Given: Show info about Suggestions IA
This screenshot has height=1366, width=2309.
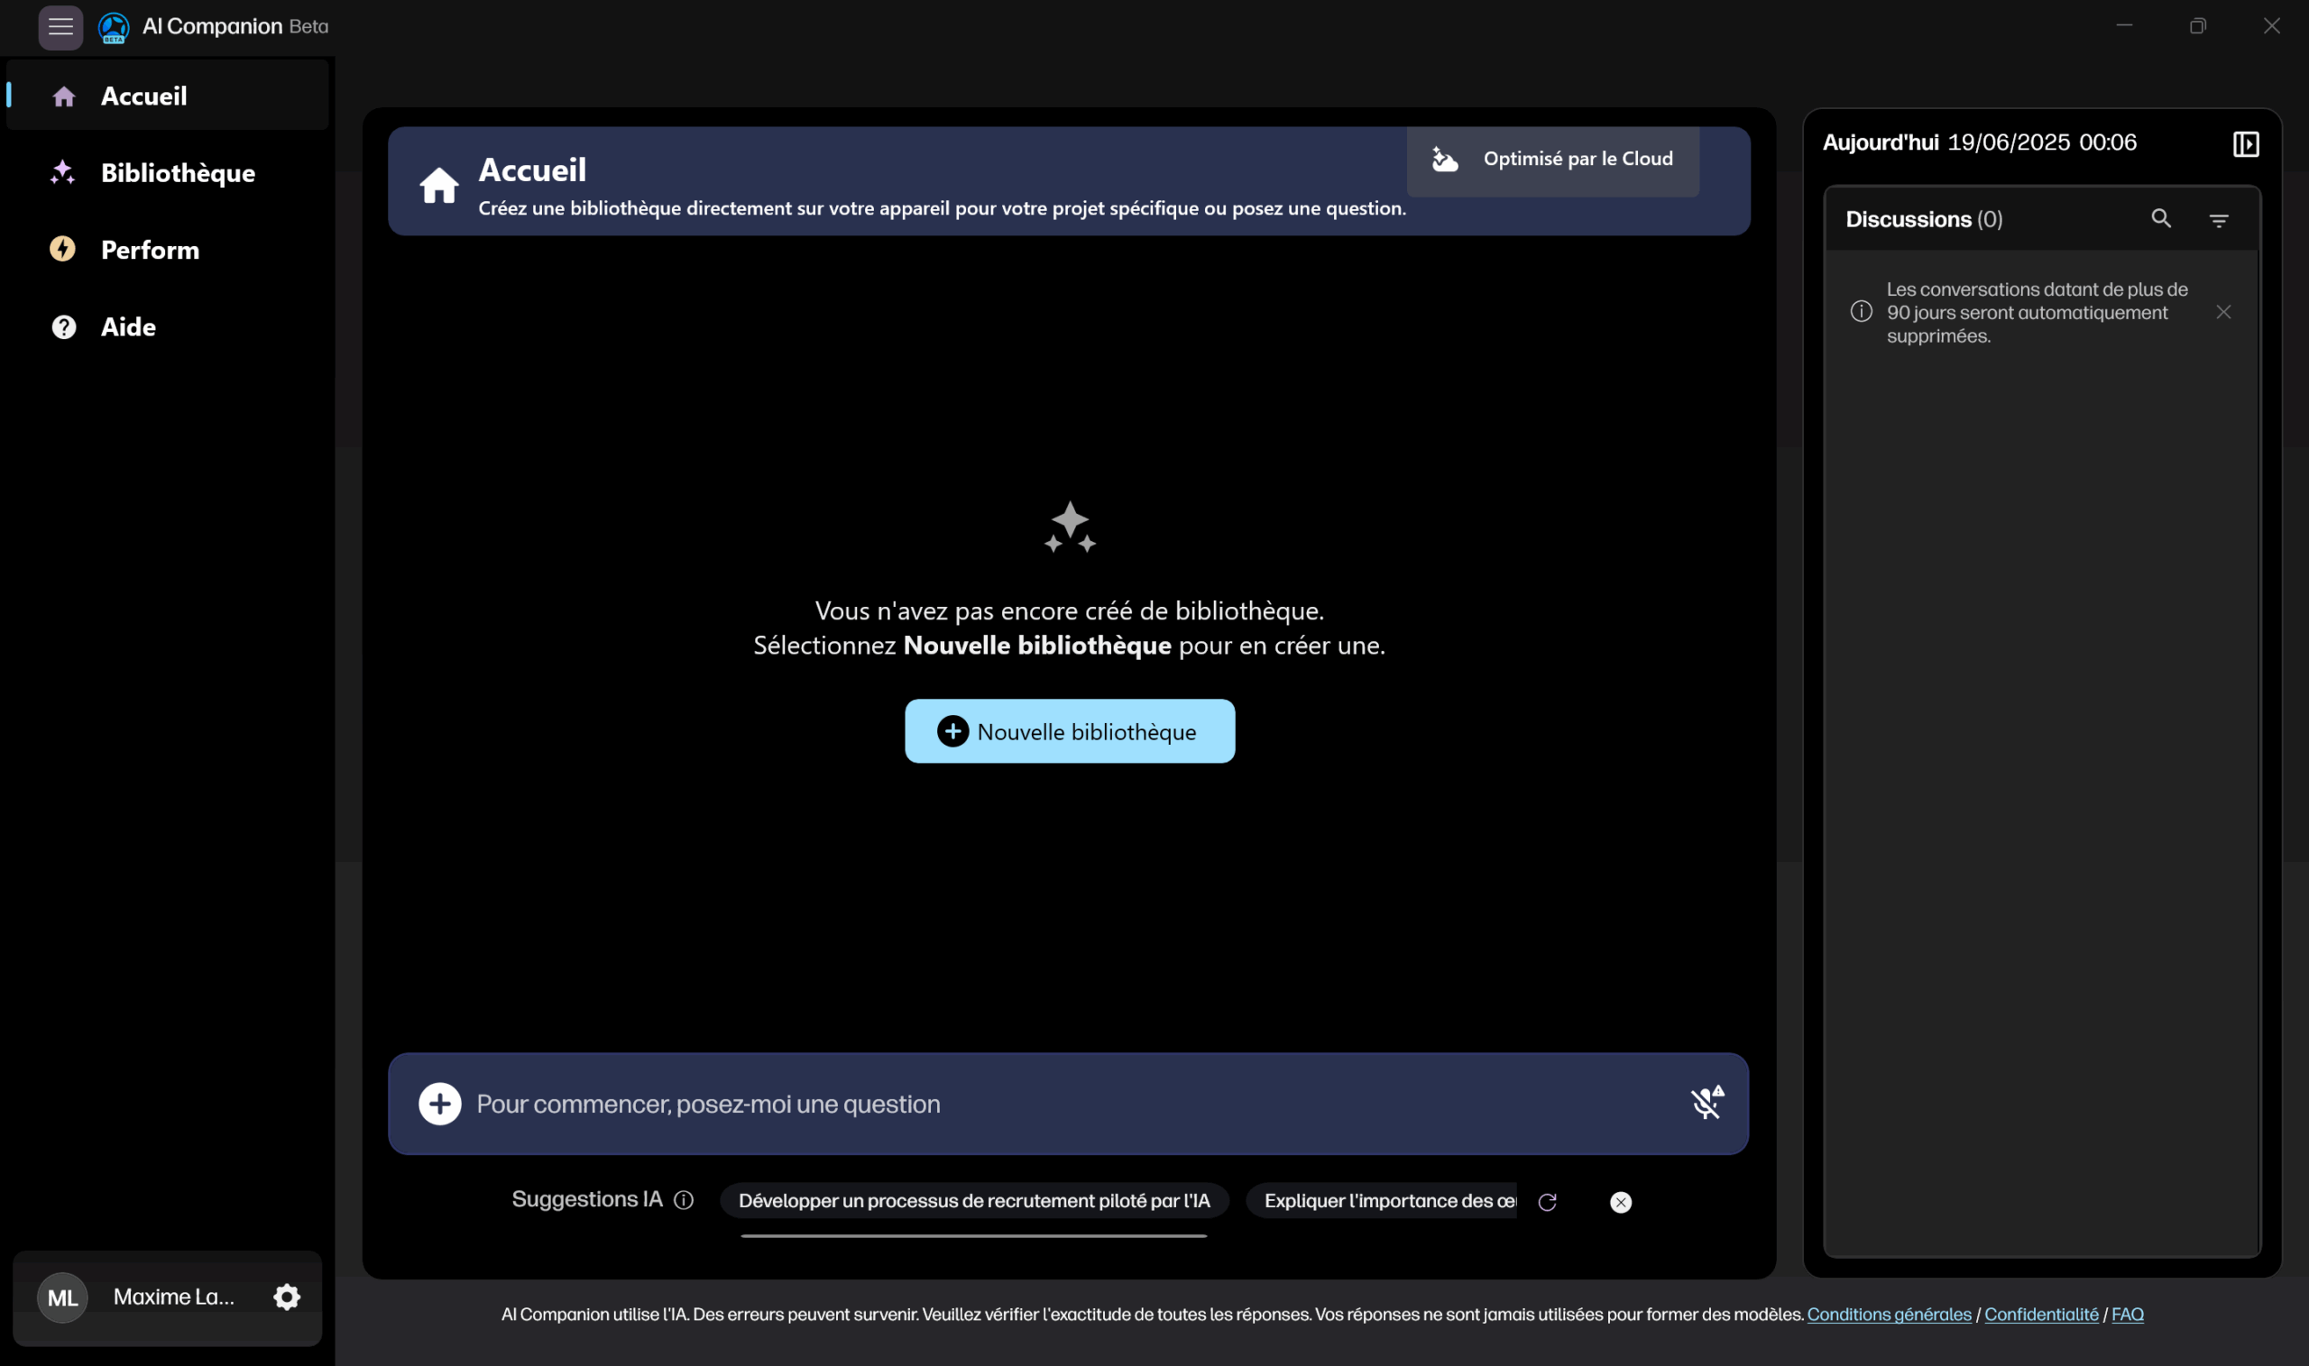Looking at the screenshot, I should 683,1199.
